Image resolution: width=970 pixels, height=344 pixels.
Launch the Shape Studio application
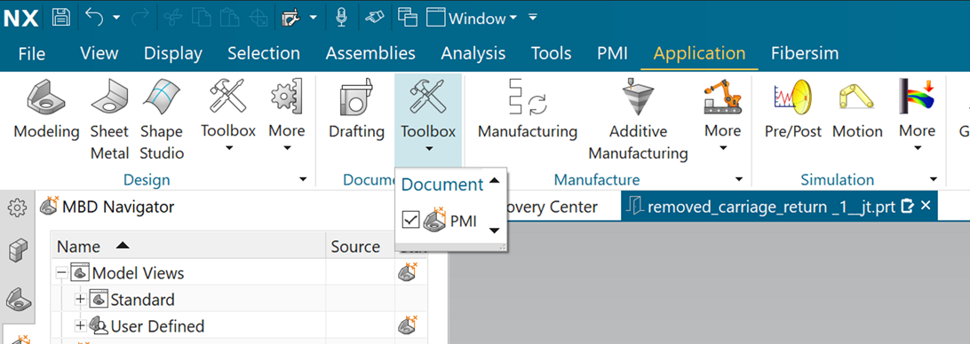[162, 119]
